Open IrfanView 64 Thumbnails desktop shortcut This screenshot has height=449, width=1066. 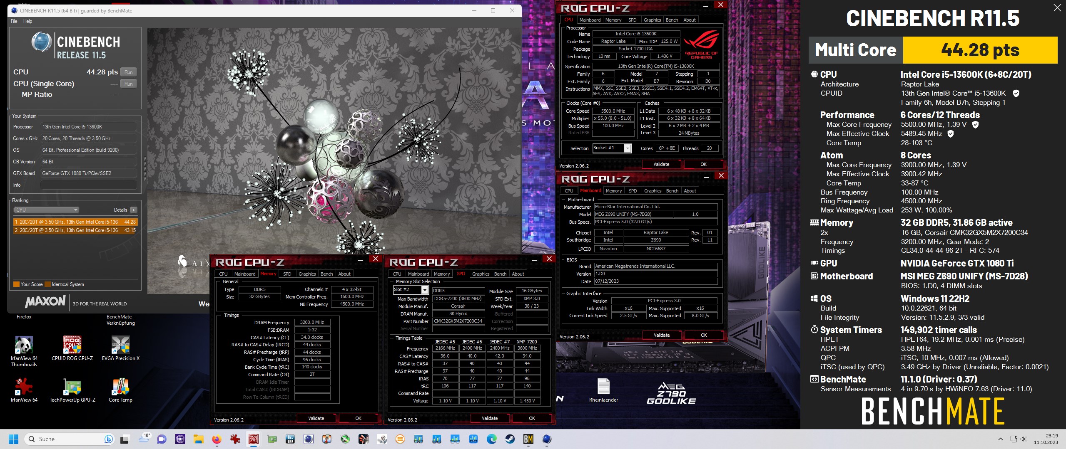24,351
